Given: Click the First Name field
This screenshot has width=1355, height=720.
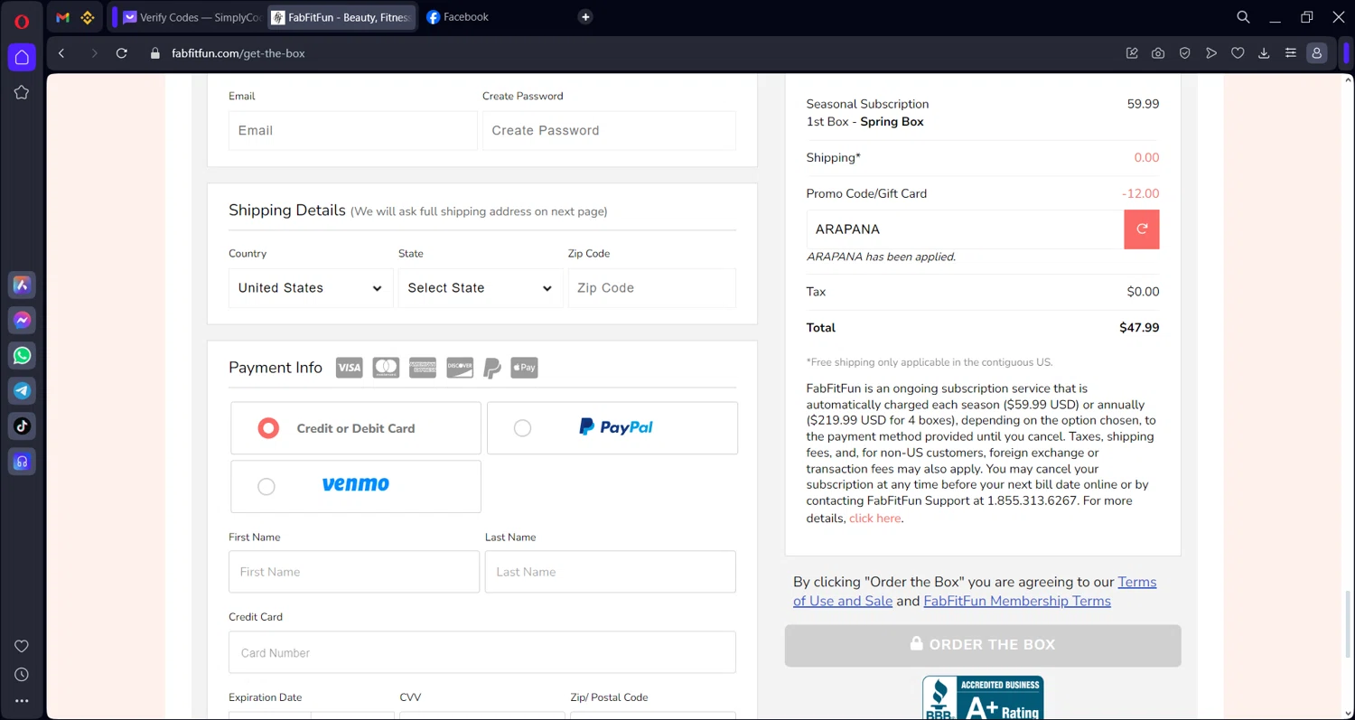Looking at the screenshot, I should [354, 572].
